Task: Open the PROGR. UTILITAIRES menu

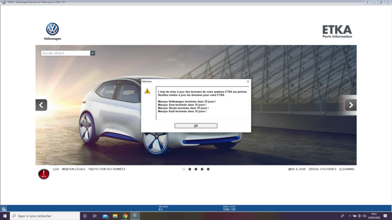Action: (322, 169)
